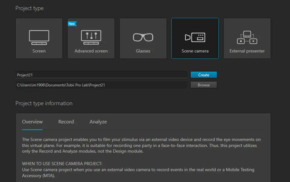Open the Analyze tab
290x182 pixels.
click(98, 122)
